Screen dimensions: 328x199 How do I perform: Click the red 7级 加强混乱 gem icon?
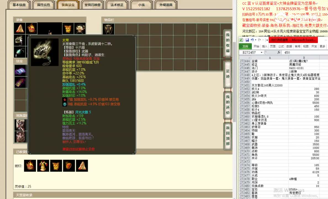point(65,100)
